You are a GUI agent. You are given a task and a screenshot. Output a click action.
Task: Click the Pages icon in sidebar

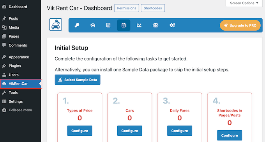point(4,36)
